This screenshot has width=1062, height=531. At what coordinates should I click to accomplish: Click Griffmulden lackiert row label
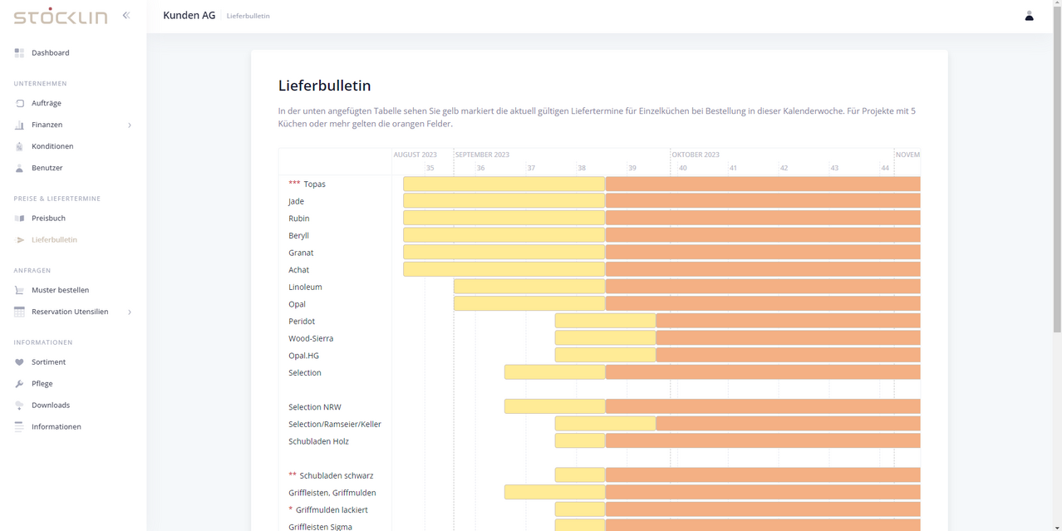pos(332,509)
